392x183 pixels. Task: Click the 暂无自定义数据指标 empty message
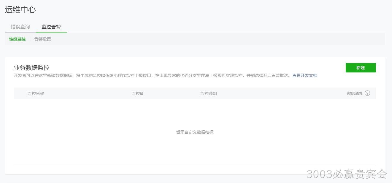pos(195,132)
